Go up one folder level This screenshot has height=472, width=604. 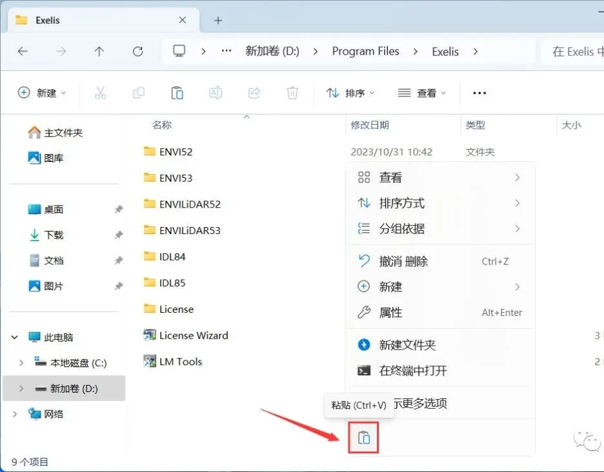tap(99, 51)
